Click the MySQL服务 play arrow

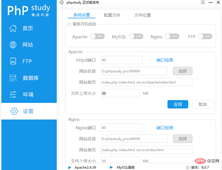(111, 168)
